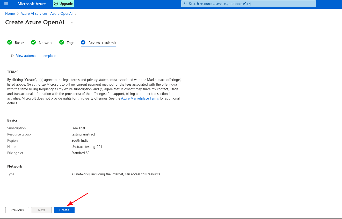Click the 'Create Azure OpenAI' page title

coord(35,22)
